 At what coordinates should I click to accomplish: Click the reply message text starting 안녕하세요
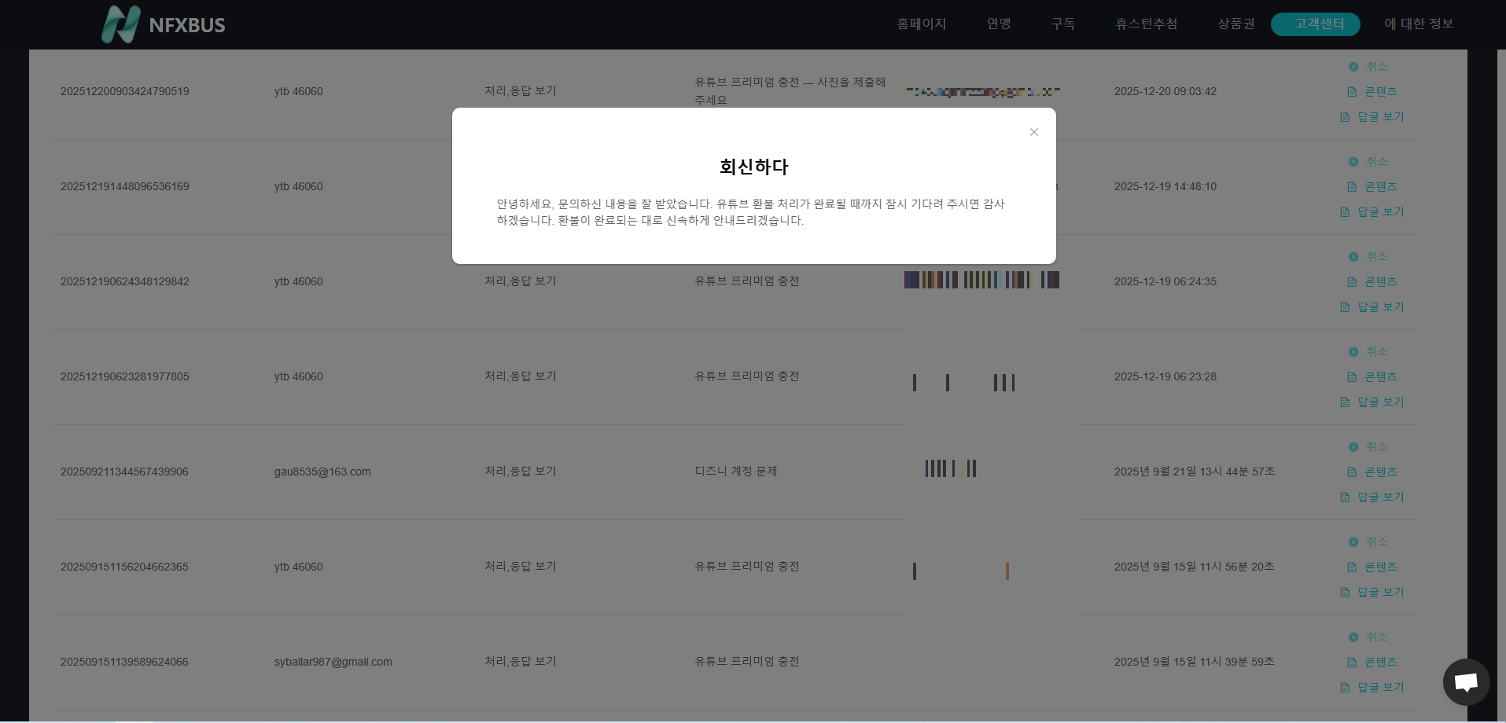751,212
